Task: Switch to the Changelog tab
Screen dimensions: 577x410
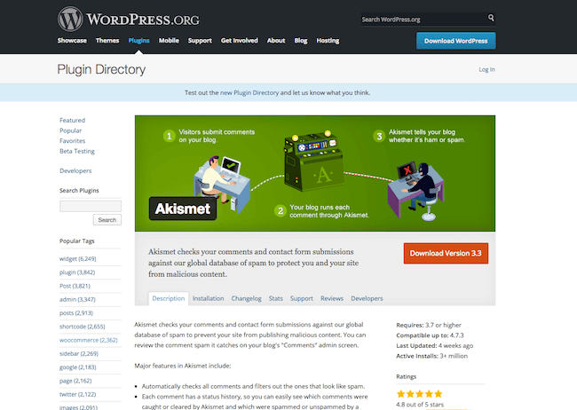Action: pos(246,298)
